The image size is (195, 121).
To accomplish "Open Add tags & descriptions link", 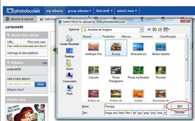I will 23,53.
